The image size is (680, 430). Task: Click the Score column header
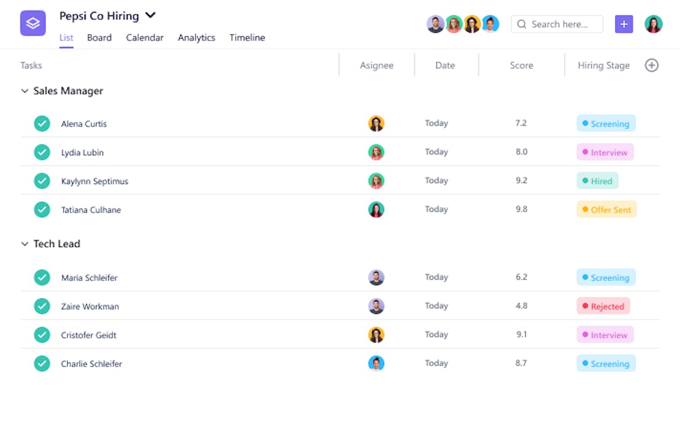(521, 65)
